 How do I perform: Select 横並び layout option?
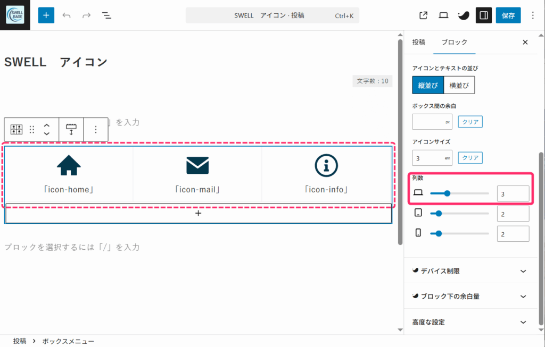click(459, 86)
